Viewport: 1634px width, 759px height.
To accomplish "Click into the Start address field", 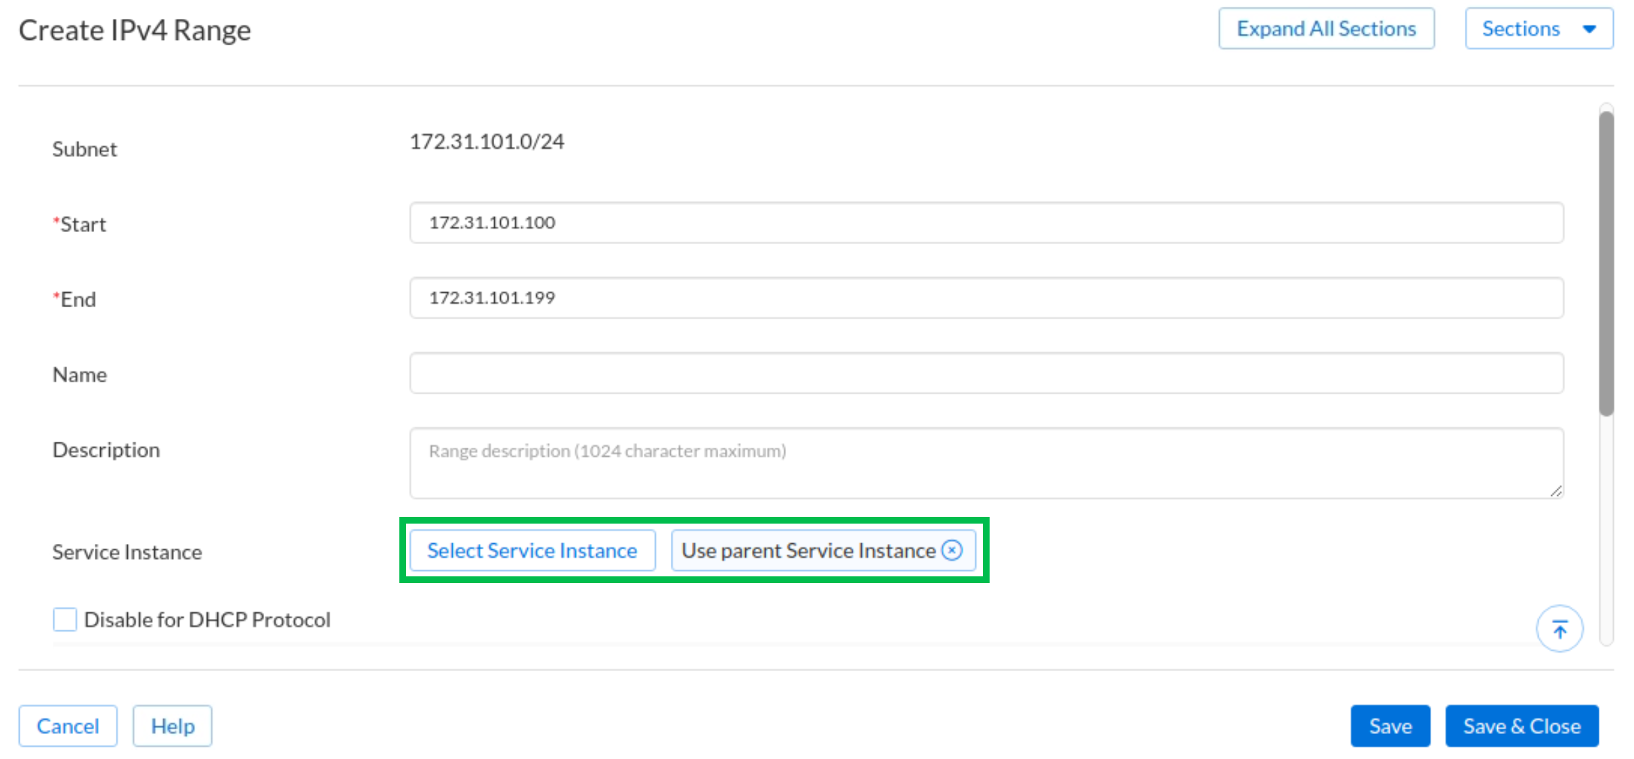I will [x=986, y=223].
